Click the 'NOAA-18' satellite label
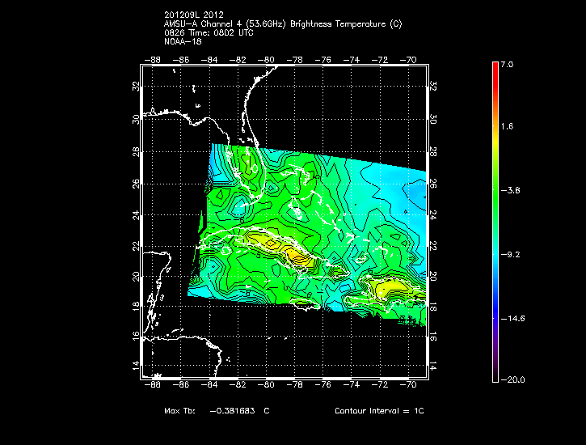 [183, 41]
